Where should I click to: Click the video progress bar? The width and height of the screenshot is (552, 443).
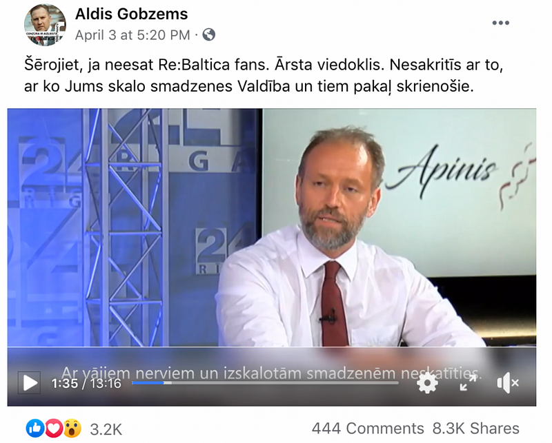pyautogui.click(x=265, y=382)
